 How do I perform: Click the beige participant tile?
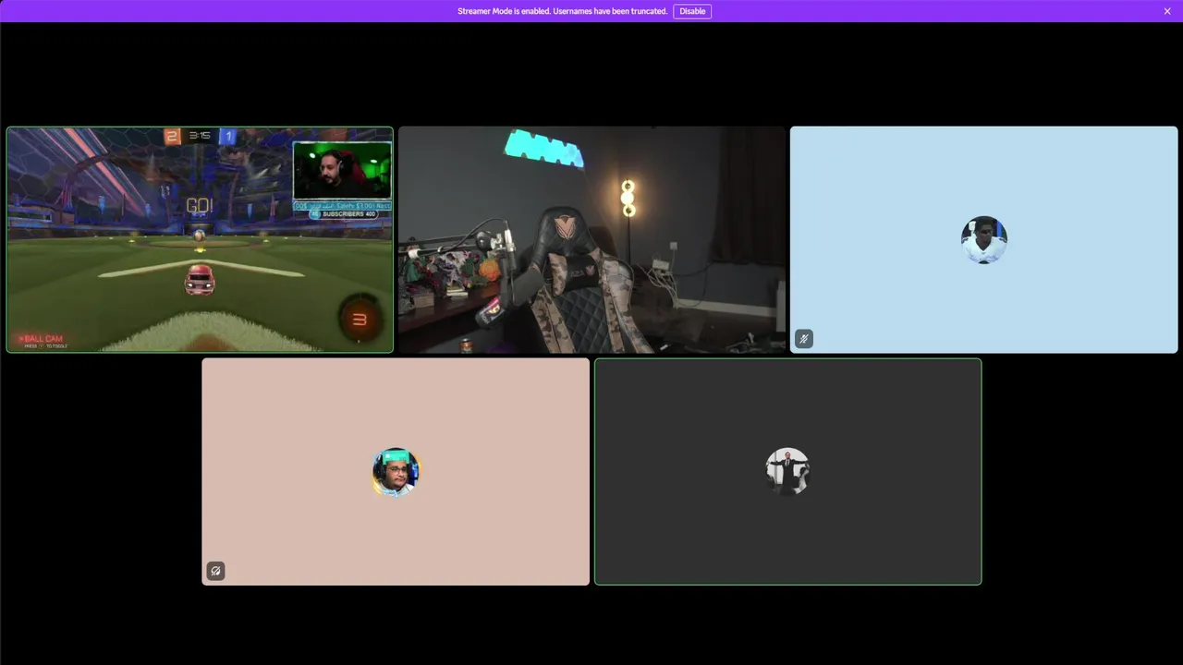(x=396, y=472)
